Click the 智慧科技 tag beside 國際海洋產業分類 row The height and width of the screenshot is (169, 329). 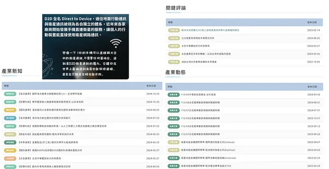(x=10, y=94)
